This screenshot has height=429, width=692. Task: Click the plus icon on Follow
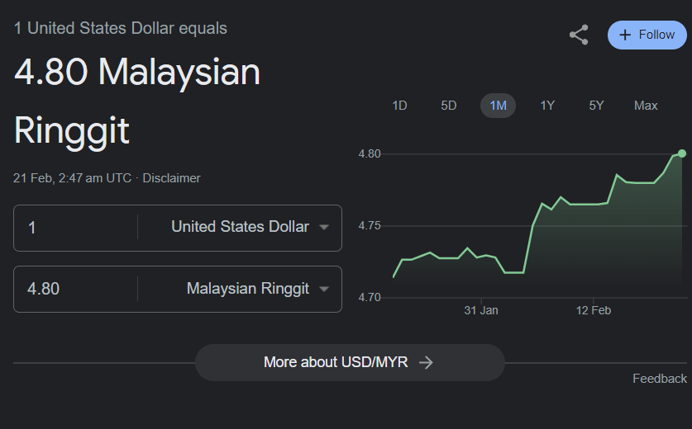(625, 35)
